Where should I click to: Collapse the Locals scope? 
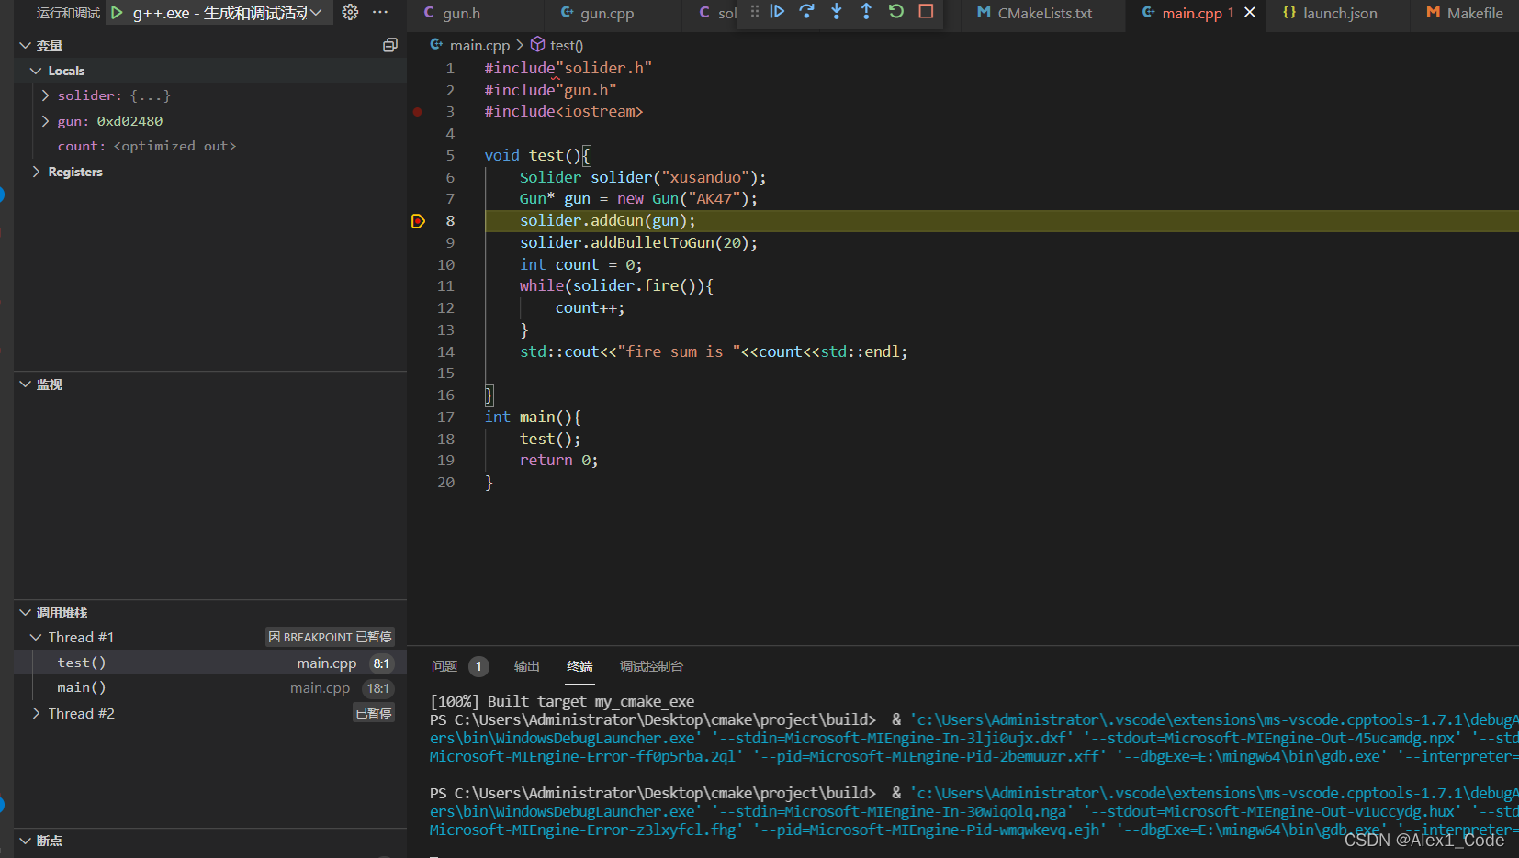[x=36, y=71]
